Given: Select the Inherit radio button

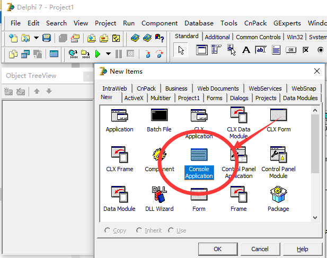Looking at the screenshot, I should [149, 230].
